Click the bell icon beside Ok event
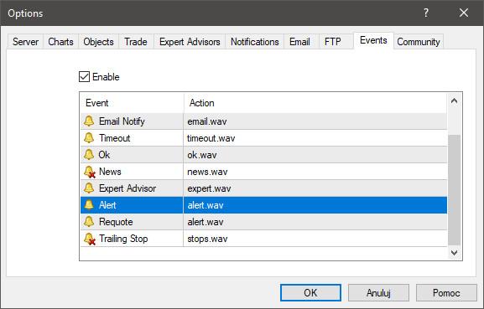The image size is (484, 309). (89, 154)
